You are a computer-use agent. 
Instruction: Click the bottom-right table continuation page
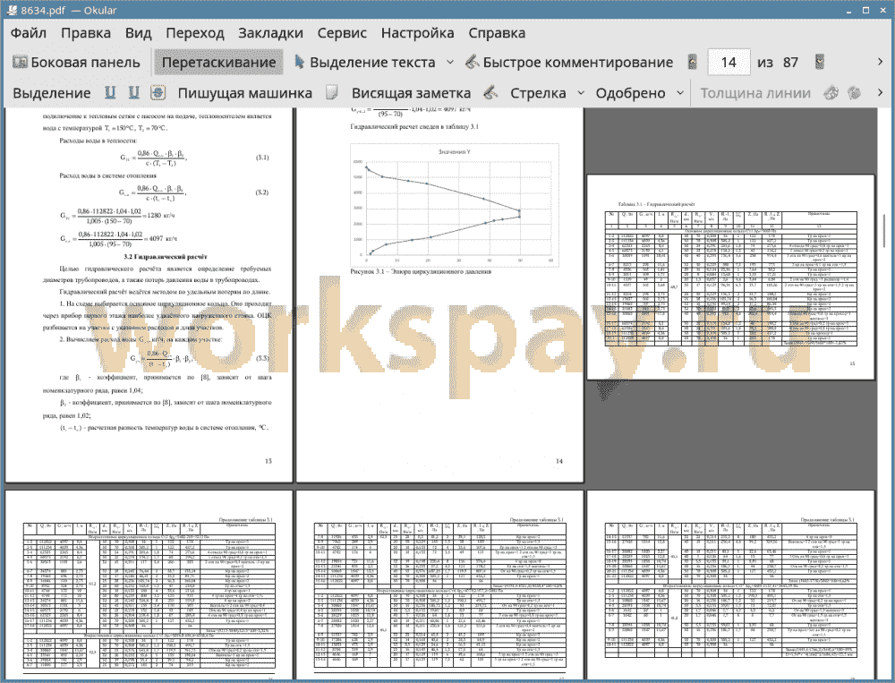click(x=730, y=585)
